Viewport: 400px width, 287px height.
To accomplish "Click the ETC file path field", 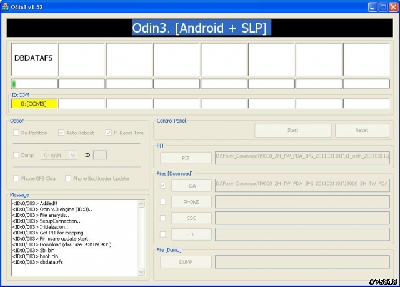I will [302, 234].
